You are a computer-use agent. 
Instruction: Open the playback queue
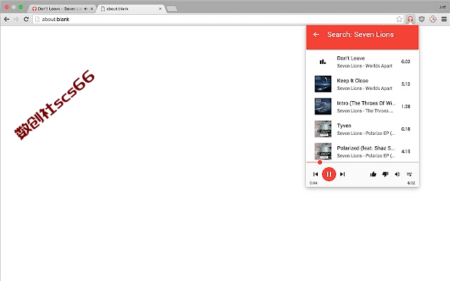click(409, 174)
